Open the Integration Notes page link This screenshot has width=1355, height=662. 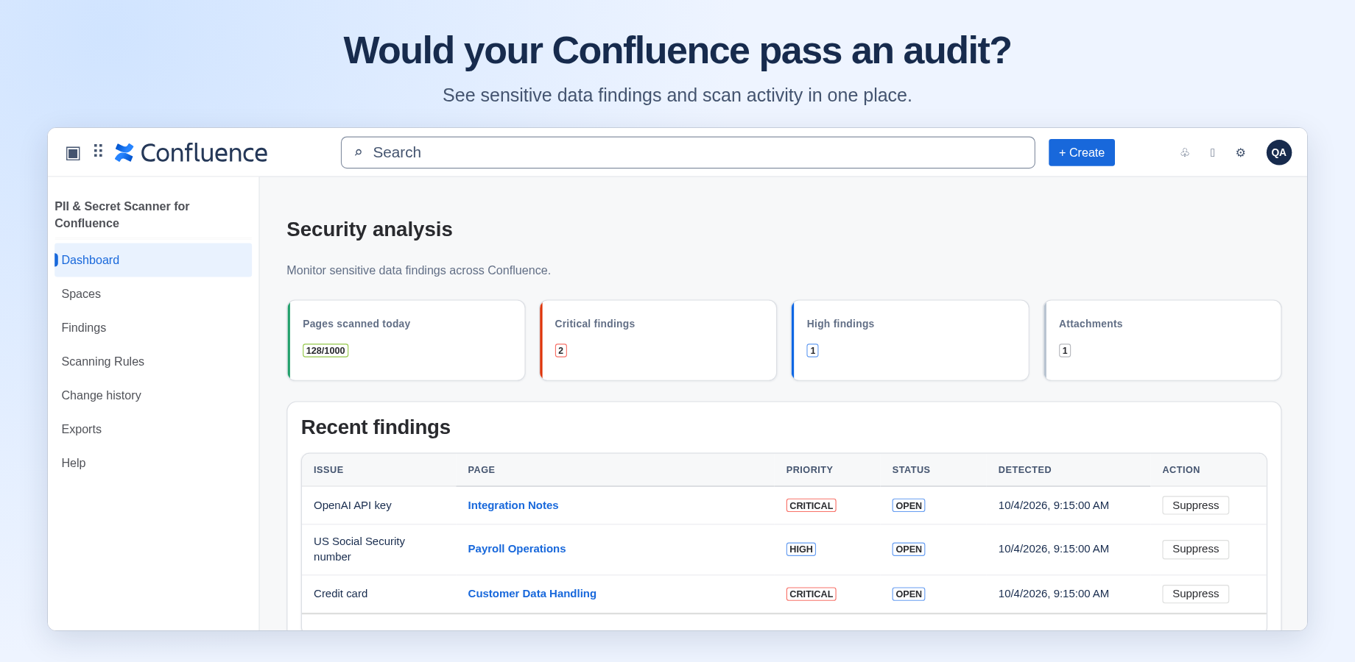(513, 505)
